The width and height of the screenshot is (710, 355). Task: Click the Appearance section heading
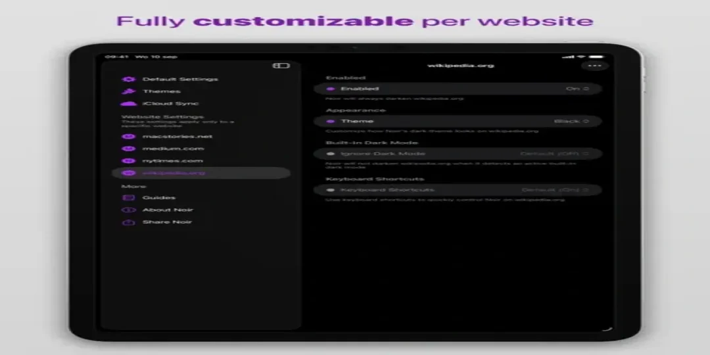(356, 110)
